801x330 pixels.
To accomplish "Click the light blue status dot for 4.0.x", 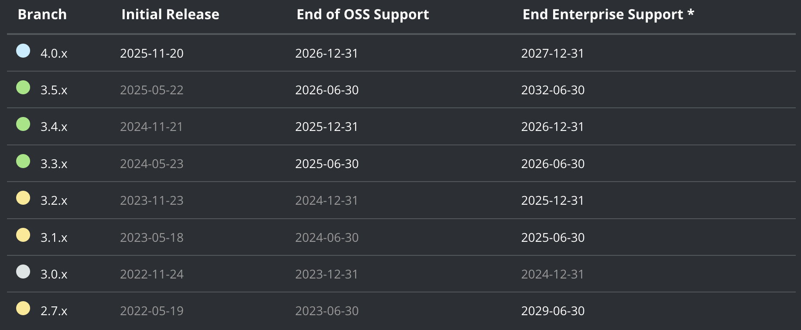I will 23,51.
